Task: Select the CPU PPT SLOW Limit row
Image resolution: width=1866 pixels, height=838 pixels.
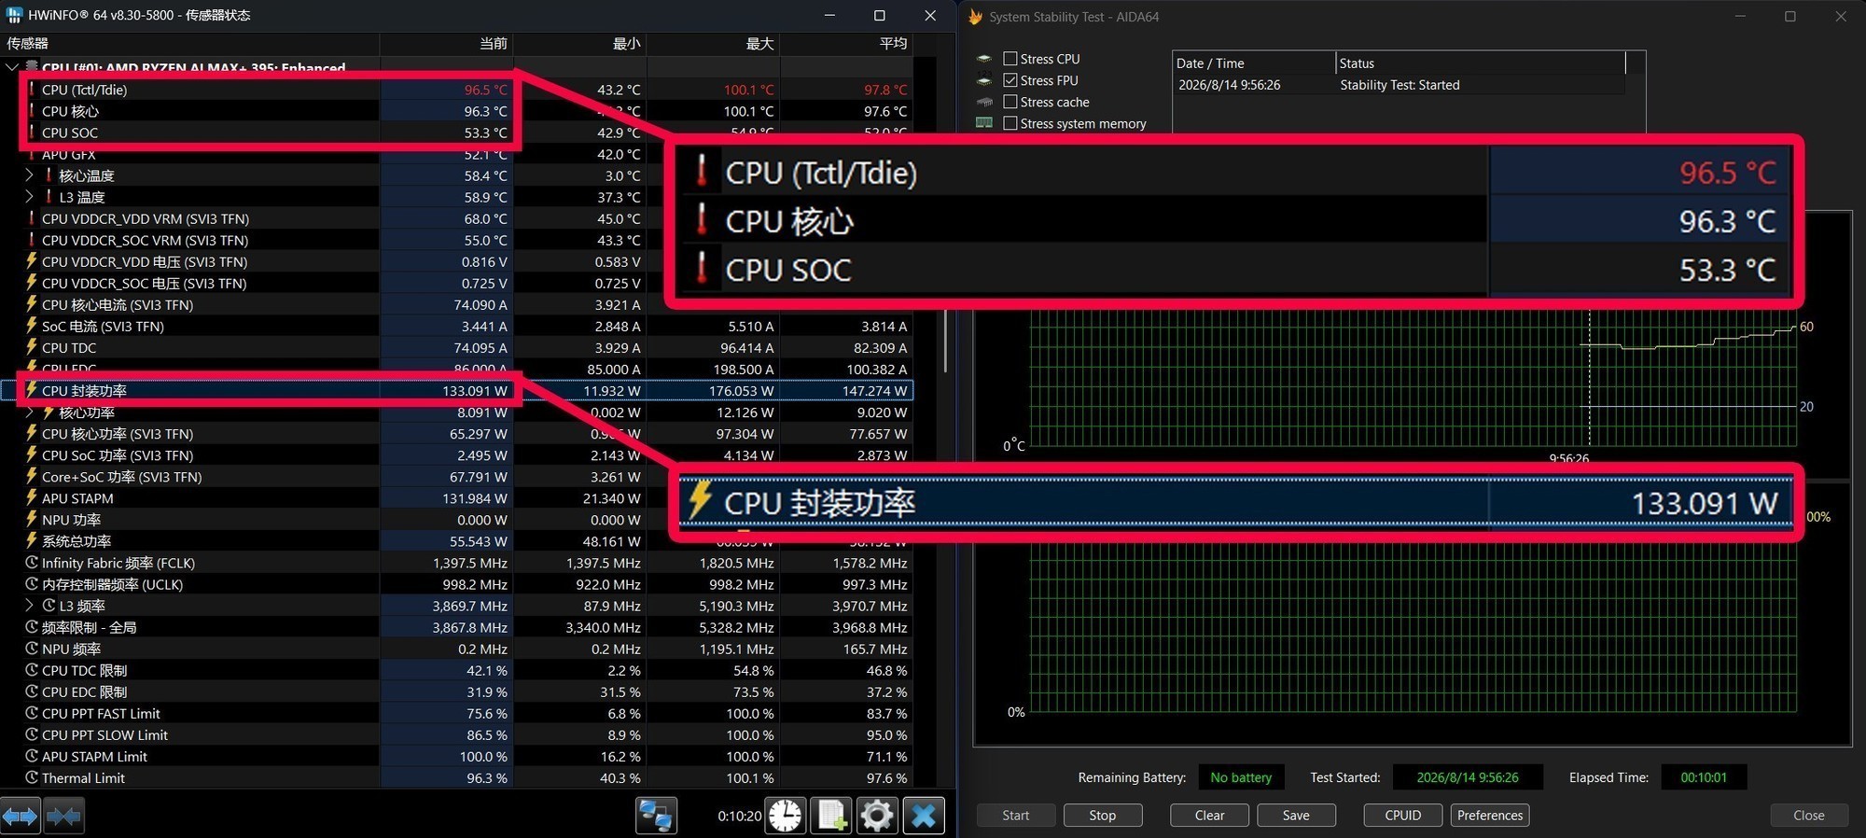Action: (x=456, y=735)
